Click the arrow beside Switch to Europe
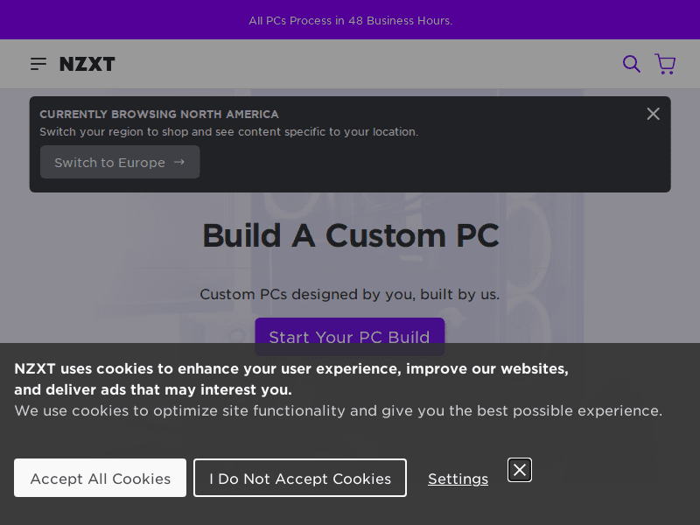Viewport: 700px width, 525px height. pos(179,162)
